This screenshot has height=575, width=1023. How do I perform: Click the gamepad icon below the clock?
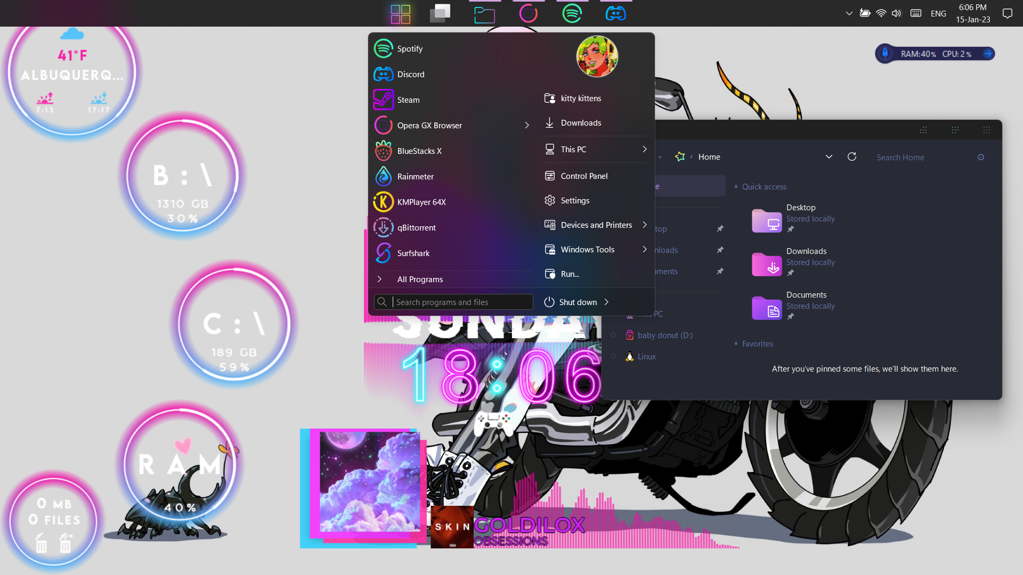point(493,423)
